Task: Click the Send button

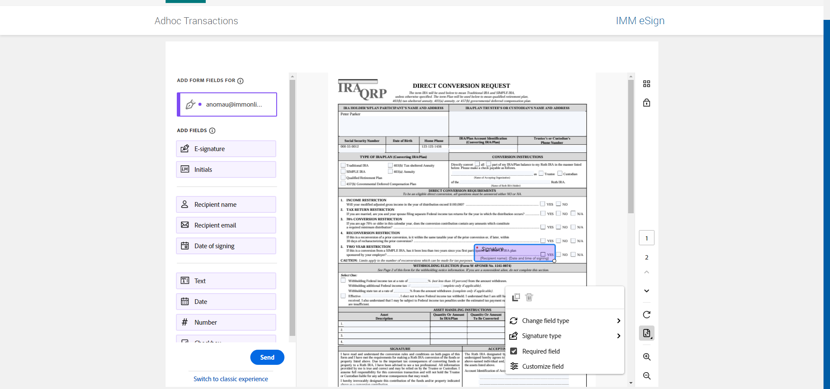Action: 267,357
